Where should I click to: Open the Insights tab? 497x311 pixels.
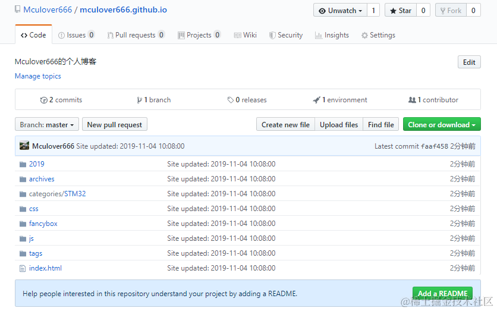[x=332, y=35]
